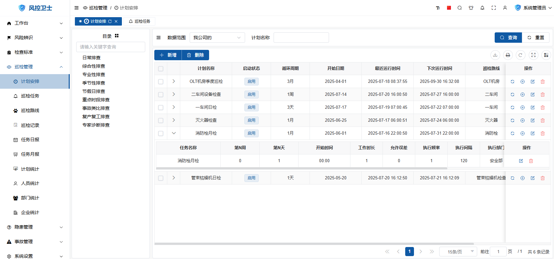Edit the 二车间设备检查 plan row
554x259 pixels.
pyautogui.click(x=532, y=95)
